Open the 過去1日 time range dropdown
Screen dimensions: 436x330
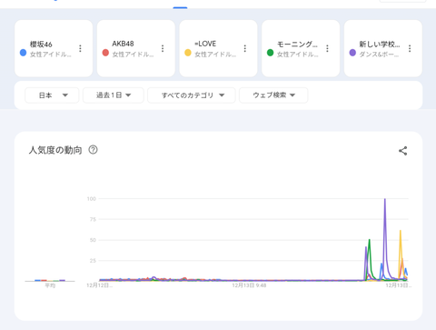[114, 95]
